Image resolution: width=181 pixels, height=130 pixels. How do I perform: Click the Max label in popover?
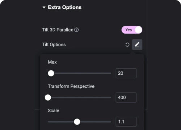(x=52, y=62)
